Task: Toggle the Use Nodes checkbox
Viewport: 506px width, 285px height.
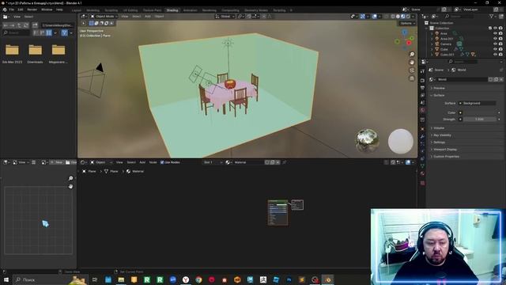Action: (x=162, y=162)
